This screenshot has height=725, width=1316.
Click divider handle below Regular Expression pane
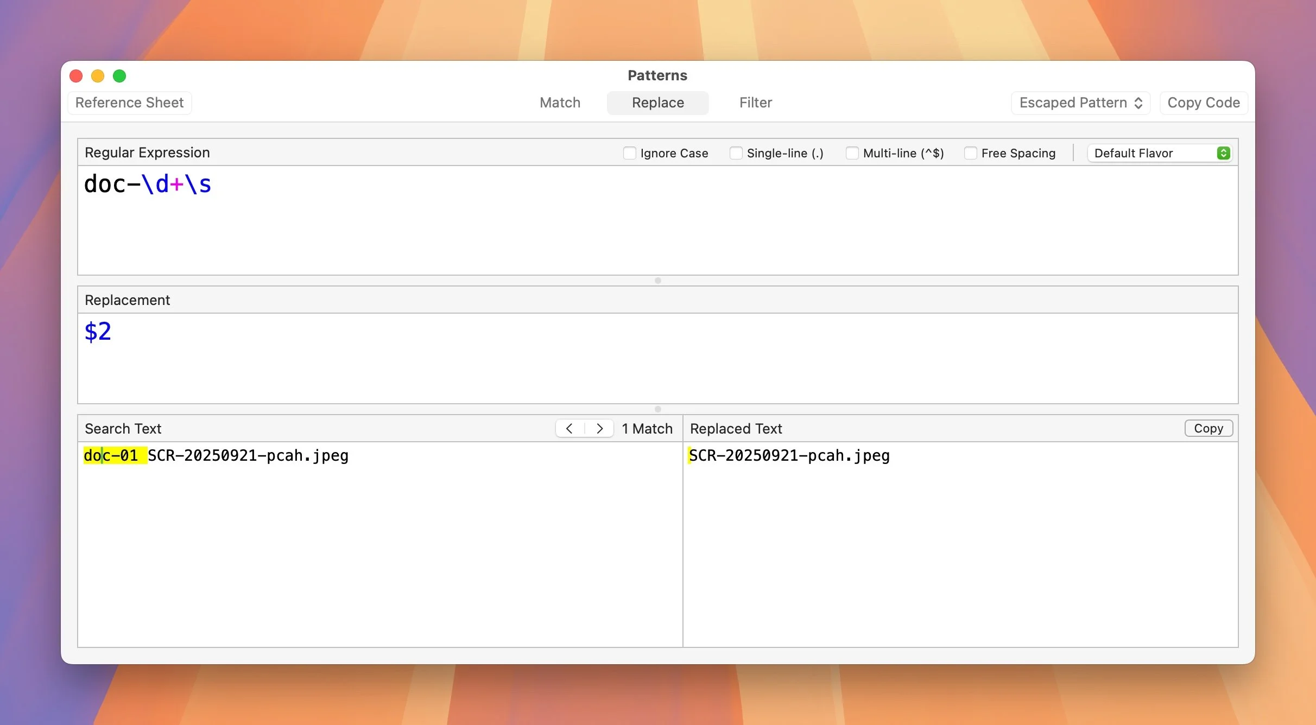coord(657,281)
